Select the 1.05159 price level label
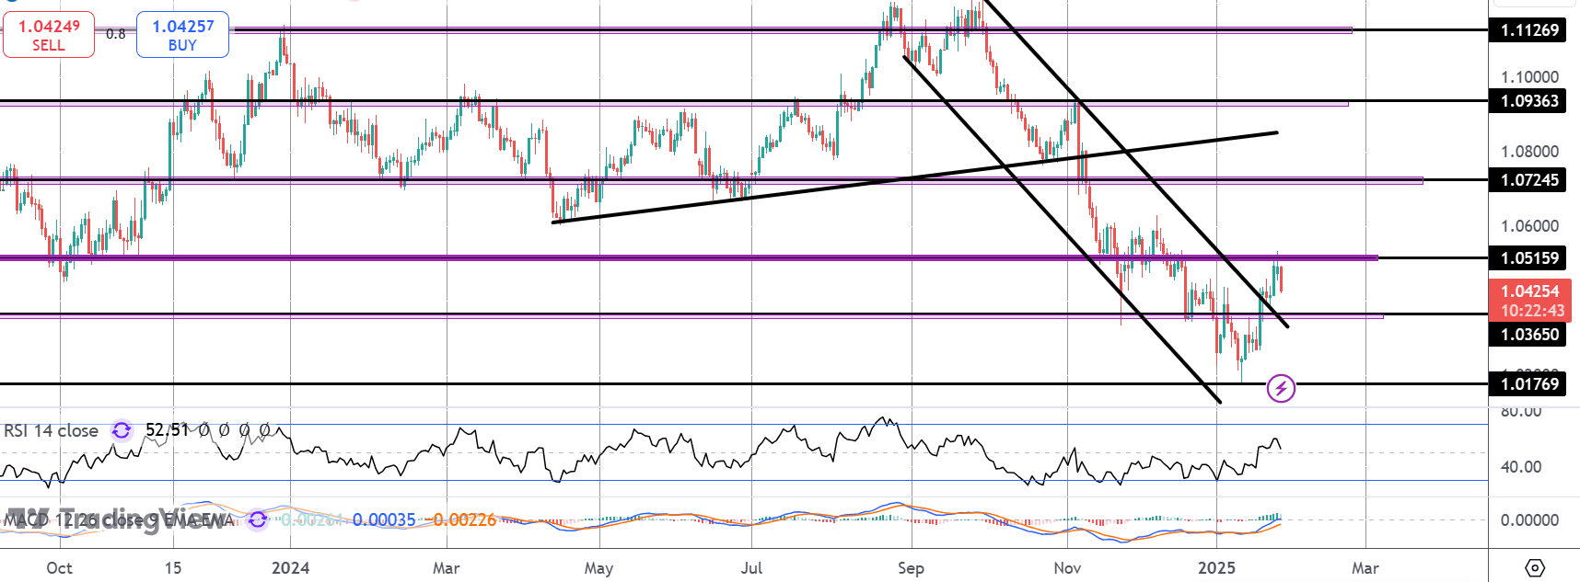Viewport: 1580px width, 582px height. tap(1529, 257)
